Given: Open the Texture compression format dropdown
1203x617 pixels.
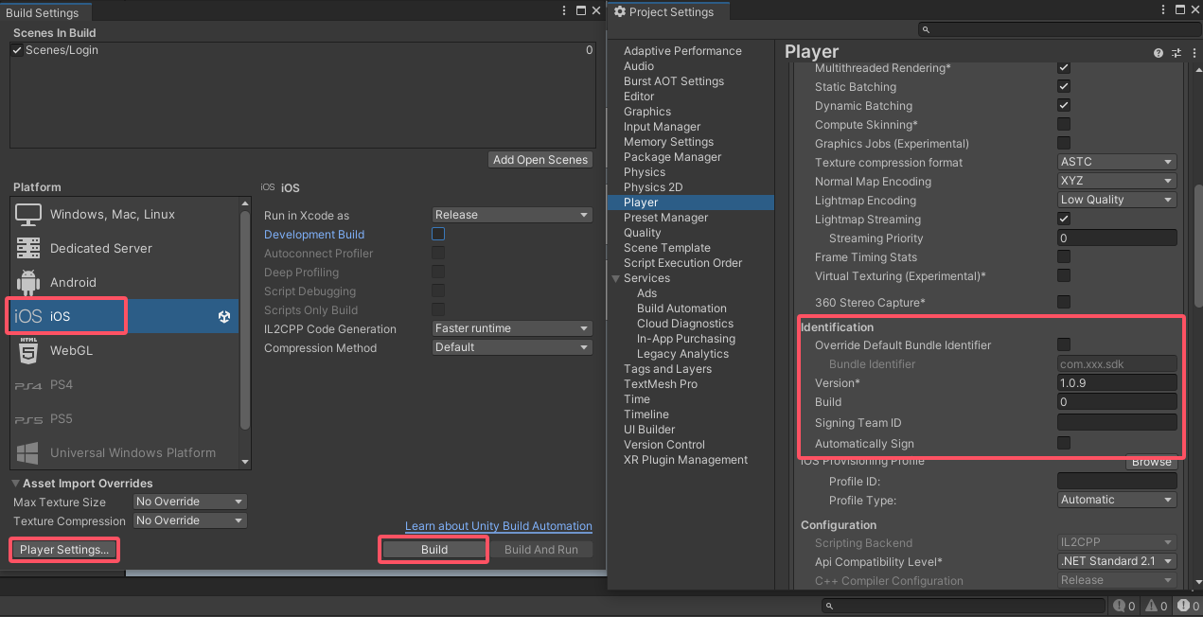Looking at the screenshot, I should click(x=1117, y=162).
